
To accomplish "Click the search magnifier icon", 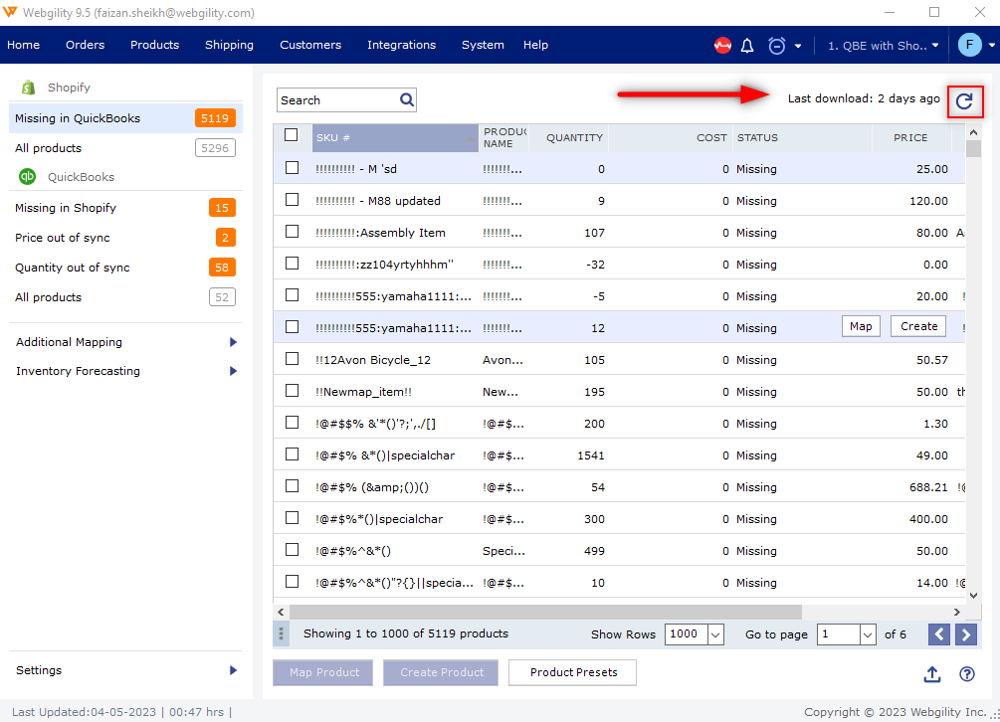I will [407, 99].
